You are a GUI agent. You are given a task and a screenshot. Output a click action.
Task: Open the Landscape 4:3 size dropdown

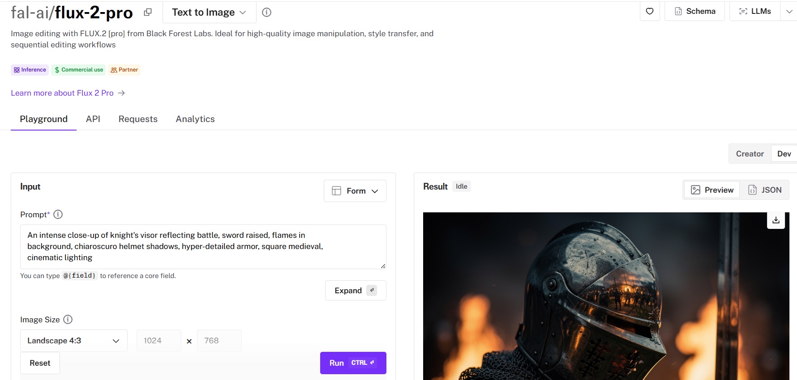73,341
